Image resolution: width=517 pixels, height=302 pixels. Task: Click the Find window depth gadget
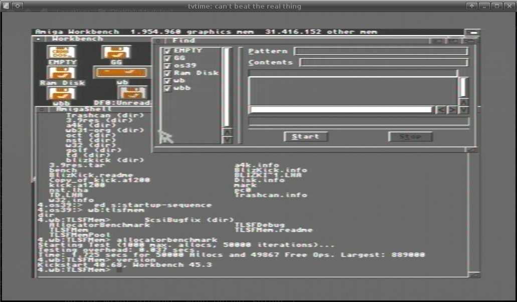(469, 41)
